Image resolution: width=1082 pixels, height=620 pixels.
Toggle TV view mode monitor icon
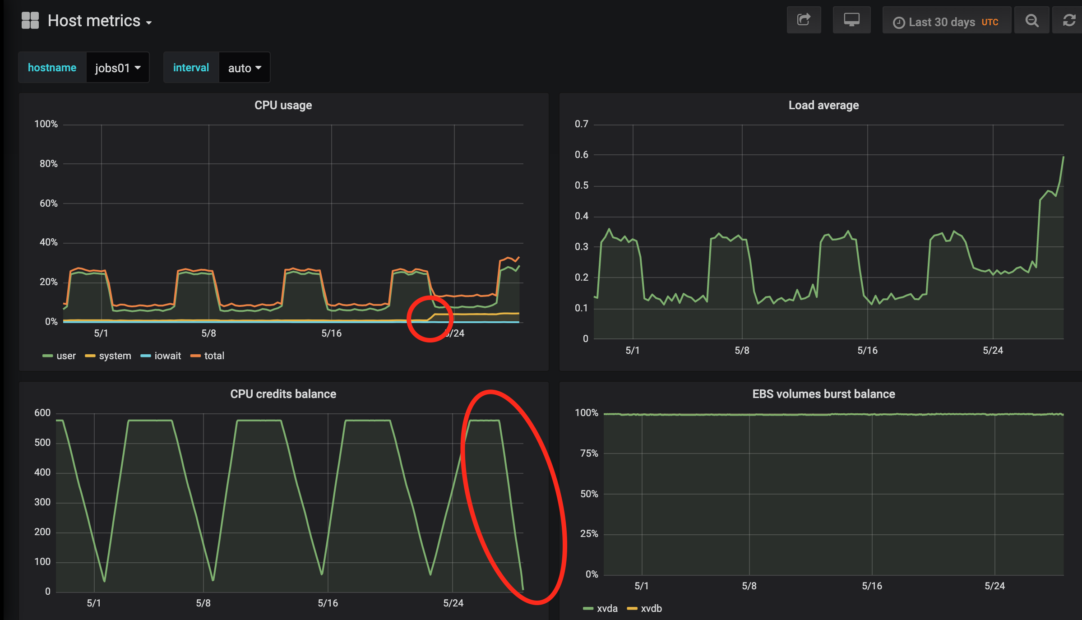(x=851, y=20)
